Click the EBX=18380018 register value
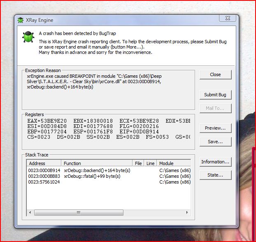This screenshot has height=242, width=256. point(93,121)
